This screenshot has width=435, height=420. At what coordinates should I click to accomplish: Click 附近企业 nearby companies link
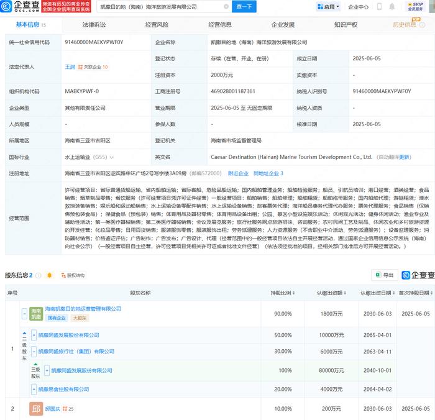pyautogui.click(x=238, y=173)
